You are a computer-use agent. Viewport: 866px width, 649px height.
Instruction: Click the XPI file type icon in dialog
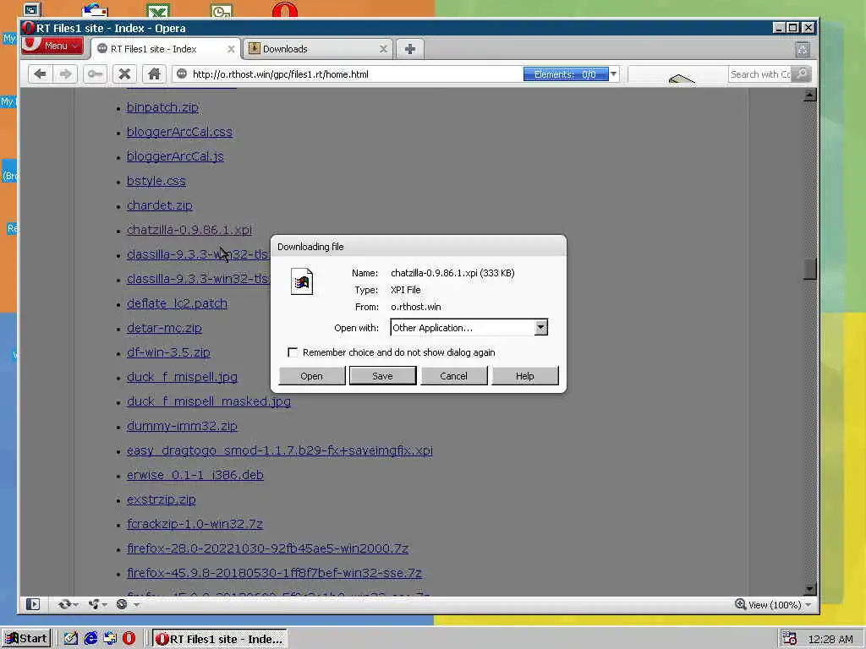tap(302, 281)
